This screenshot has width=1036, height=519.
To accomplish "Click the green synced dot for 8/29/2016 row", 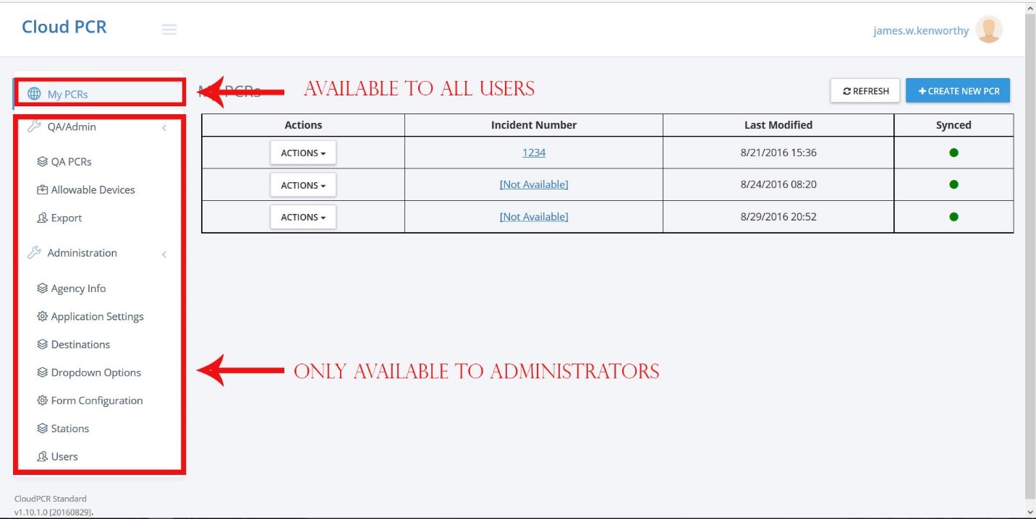I will 954,216.
